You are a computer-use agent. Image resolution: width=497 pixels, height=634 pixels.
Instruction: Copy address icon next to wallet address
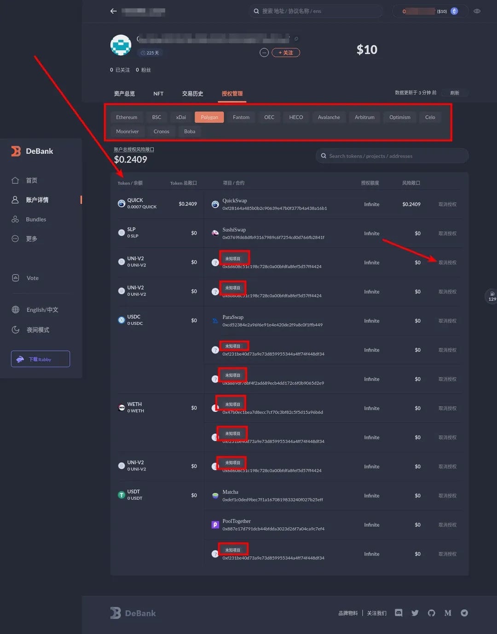tap(296, 39)
